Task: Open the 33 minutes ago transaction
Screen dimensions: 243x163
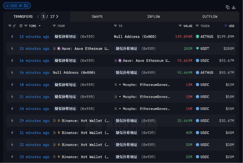Action: (x=34, y=157)
